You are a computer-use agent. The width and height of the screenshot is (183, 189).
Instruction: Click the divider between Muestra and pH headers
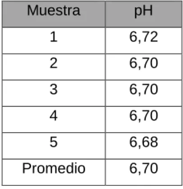tap(105, 14)
